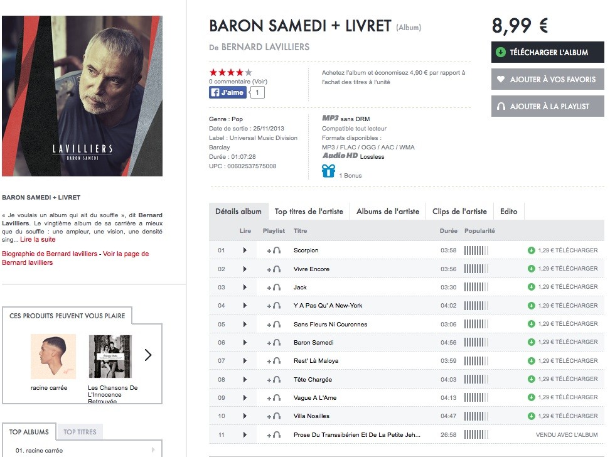The image size is (610, 457).
Task: Play track 01 Scorpion
Action: pyautogui.click(x=245, y=250)
